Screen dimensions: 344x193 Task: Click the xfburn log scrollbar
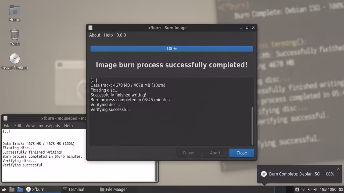pyautogui.click(x=252, y=126)
